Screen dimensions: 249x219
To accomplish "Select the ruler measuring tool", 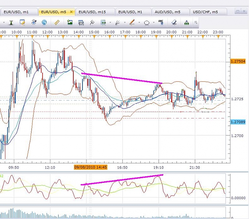I will pyautogui.click(x=57, y=23).
